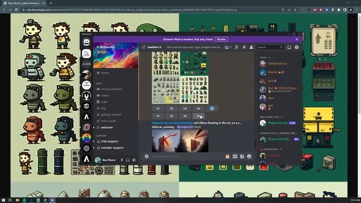Click Chrome address bar URL

131,10
